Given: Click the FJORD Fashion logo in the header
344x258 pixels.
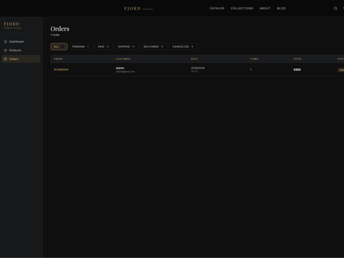Looking at the screenshot, I should (138, 9).
